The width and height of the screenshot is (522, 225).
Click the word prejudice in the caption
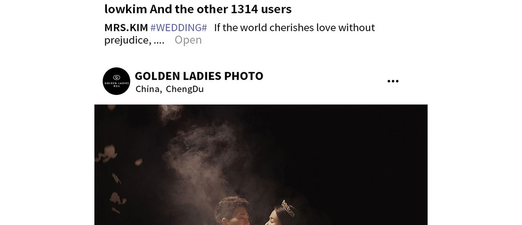pos(127,40)
